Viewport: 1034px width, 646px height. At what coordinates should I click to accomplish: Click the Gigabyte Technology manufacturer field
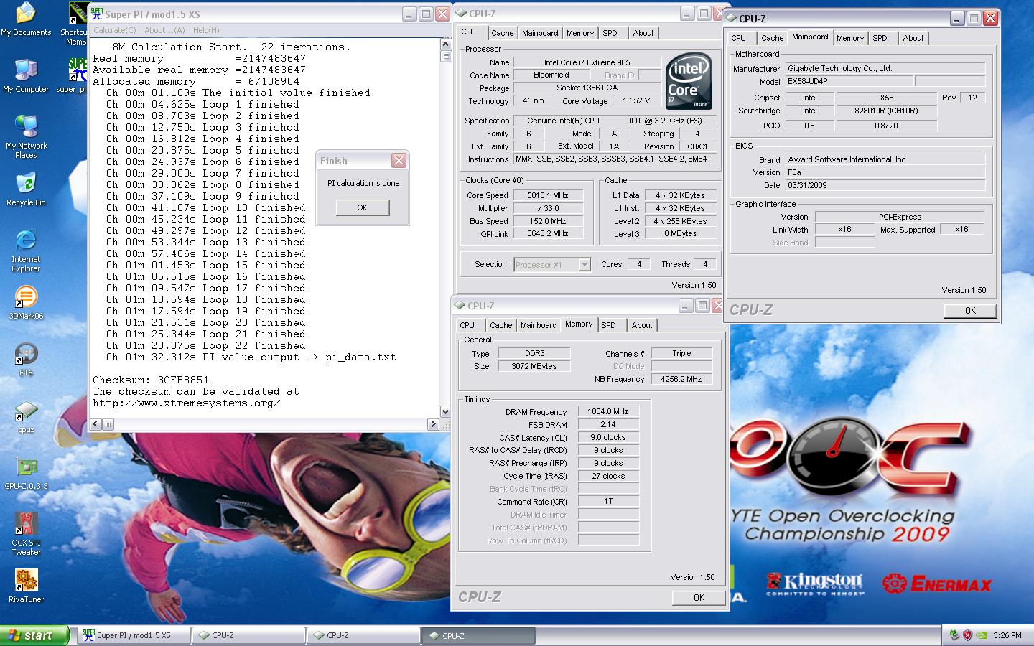point(885,68)
